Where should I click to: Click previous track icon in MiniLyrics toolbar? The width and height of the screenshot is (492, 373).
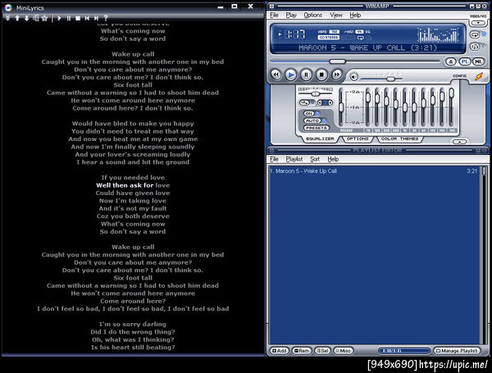pos(87,18)
